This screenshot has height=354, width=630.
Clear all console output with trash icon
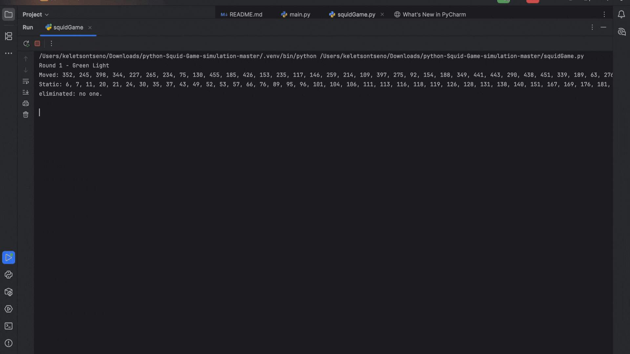click(x=26, y=115)
